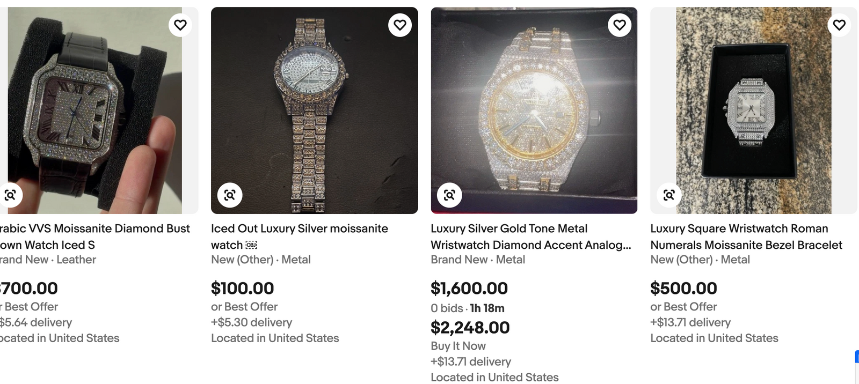Open visual search on Gold Tone watch
Viewport: 859px width, 384px height.
click(449, 195)
